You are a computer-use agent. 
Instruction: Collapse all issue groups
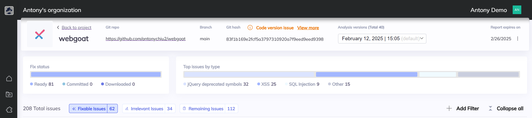[506, 108]
